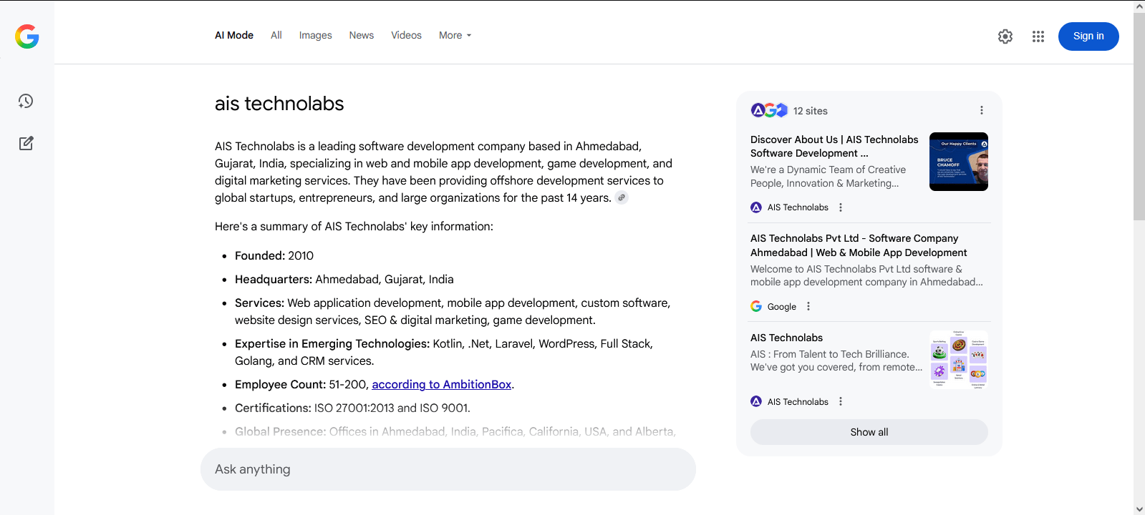Screen dimensions: 1145x515
Task: Click the 'Expertise in Emerging Technologies:' label
Action: [x=332, y=343]
